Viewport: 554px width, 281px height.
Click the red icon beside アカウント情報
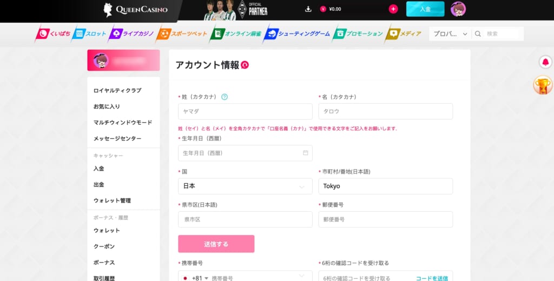[245, 65]
